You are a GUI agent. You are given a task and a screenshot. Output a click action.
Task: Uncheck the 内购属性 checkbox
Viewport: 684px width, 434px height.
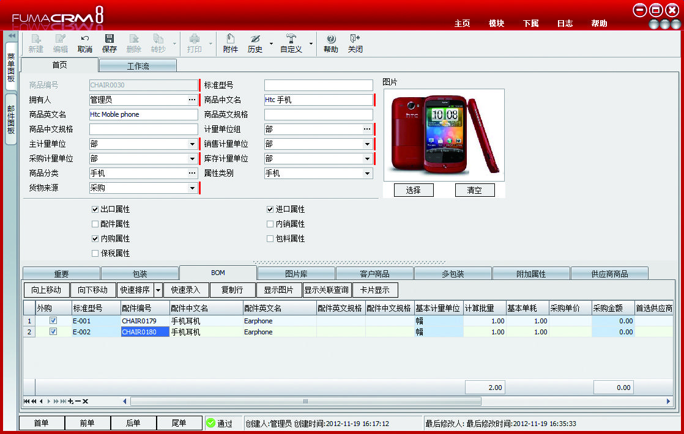[95, 238]
